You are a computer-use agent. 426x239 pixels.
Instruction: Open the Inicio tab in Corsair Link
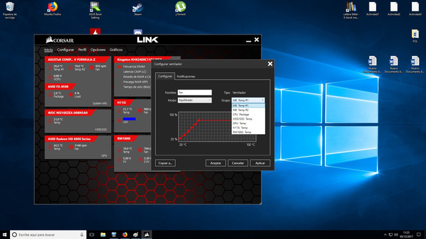pos(49,50)
